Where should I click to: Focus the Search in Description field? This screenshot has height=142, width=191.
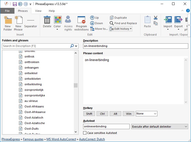coord(36,46)
